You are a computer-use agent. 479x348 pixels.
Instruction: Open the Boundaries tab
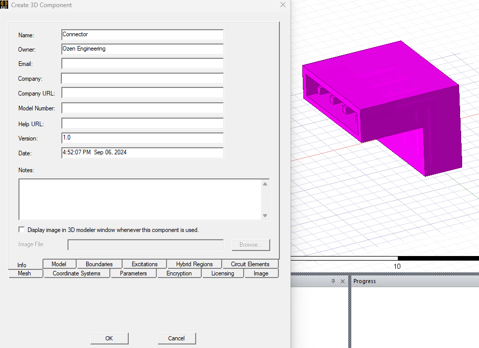[x=99, y=264]
